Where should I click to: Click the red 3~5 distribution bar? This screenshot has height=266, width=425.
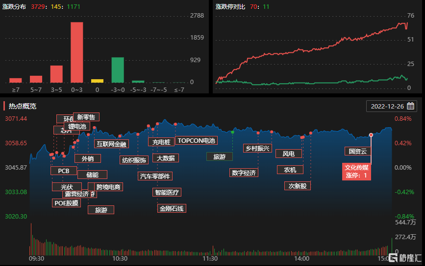coord(56,74)
